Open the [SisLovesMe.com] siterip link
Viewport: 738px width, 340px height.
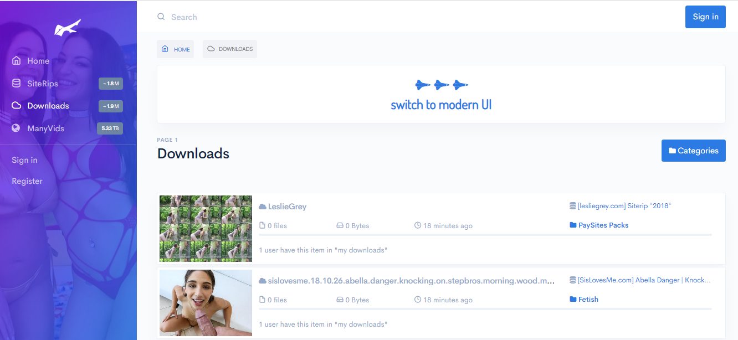(x=644, y=280)
